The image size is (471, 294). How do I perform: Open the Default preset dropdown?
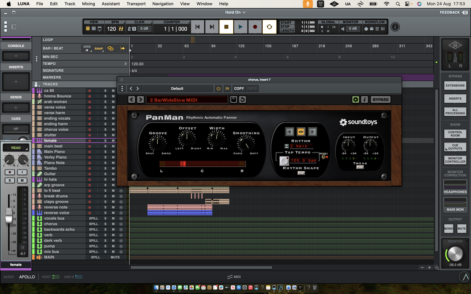pyautogui.click(x=177, y=89)
